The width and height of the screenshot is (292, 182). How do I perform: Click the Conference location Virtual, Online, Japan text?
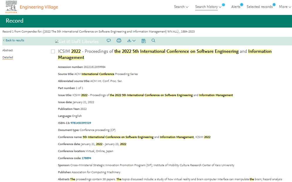click(x=85, y=151)
